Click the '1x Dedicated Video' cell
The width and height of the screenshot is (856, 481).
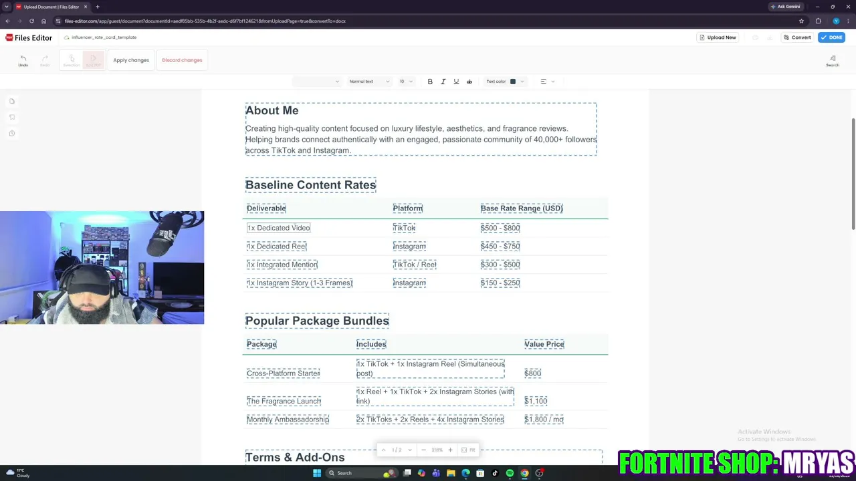(278, 228)
